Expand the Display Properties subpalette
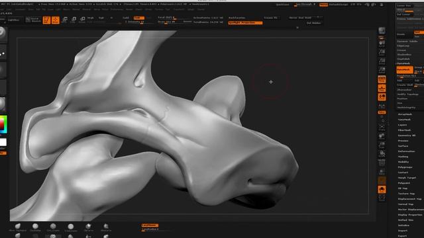Screen dimensions: 424x238 tap(410, 215)
